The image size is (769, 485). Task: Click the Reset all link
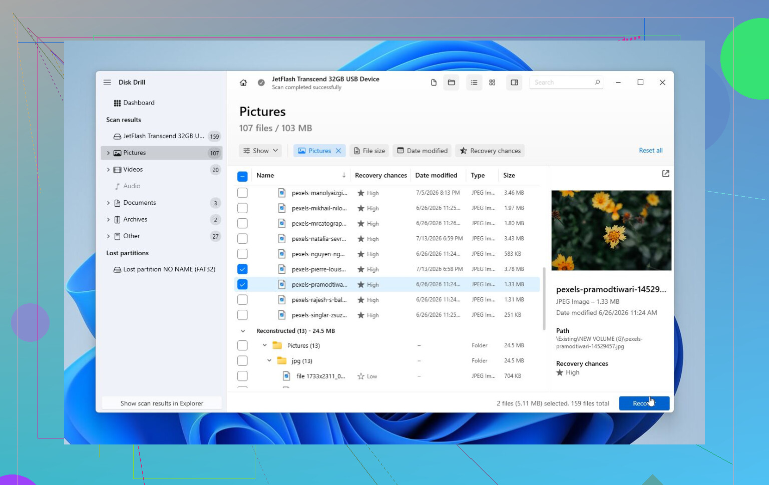tap(650, 150)
